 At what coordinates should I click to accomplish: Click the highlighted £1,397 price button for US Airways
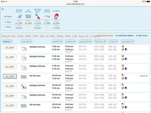coord(10,76)
